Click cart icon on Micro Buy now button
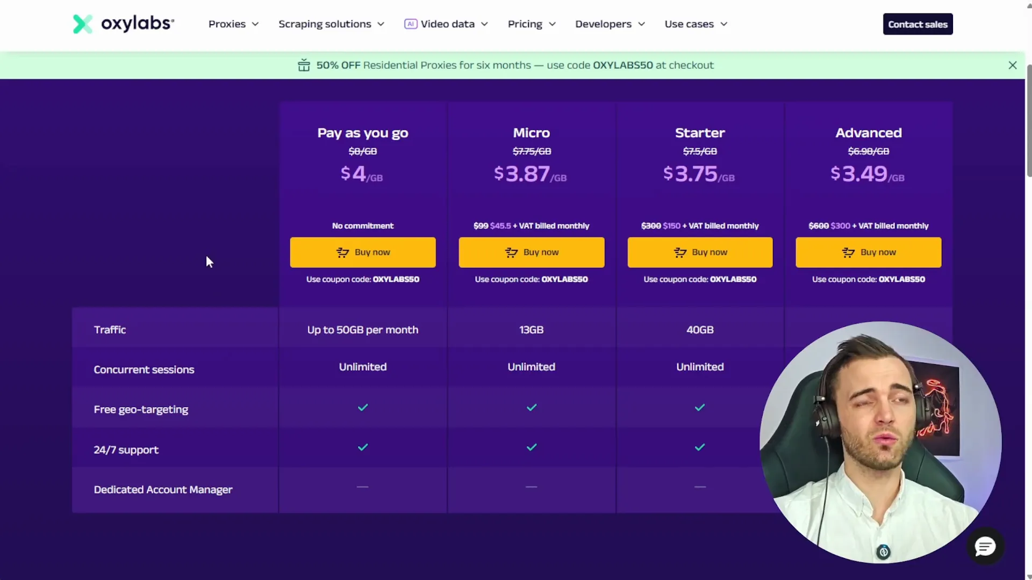1032x580 pixels. coord(511,252)
